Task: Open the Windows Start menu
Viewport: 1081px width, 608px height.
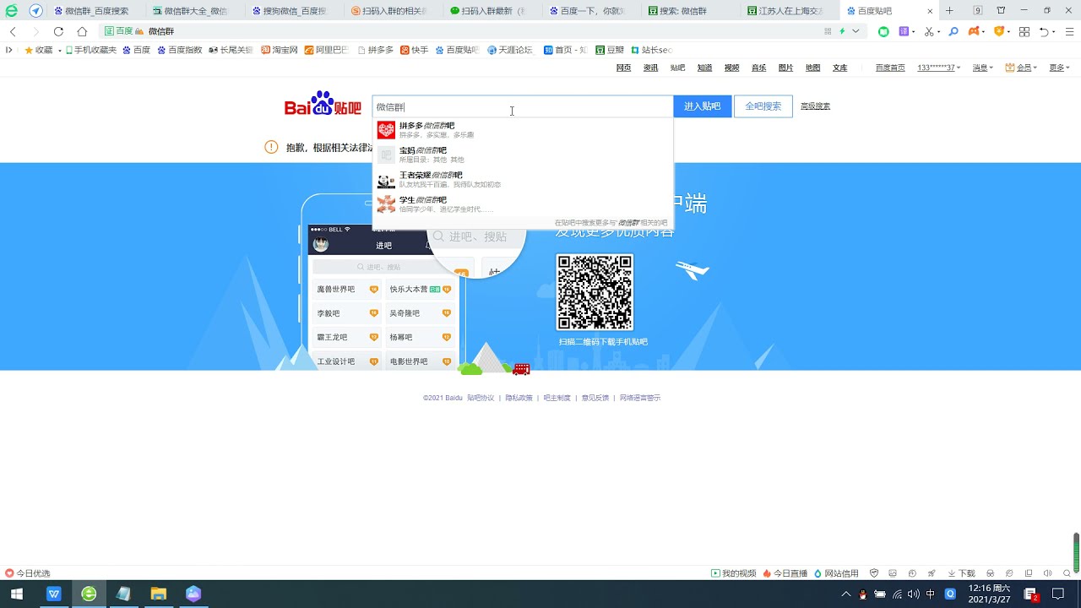Action: point(16,594)
